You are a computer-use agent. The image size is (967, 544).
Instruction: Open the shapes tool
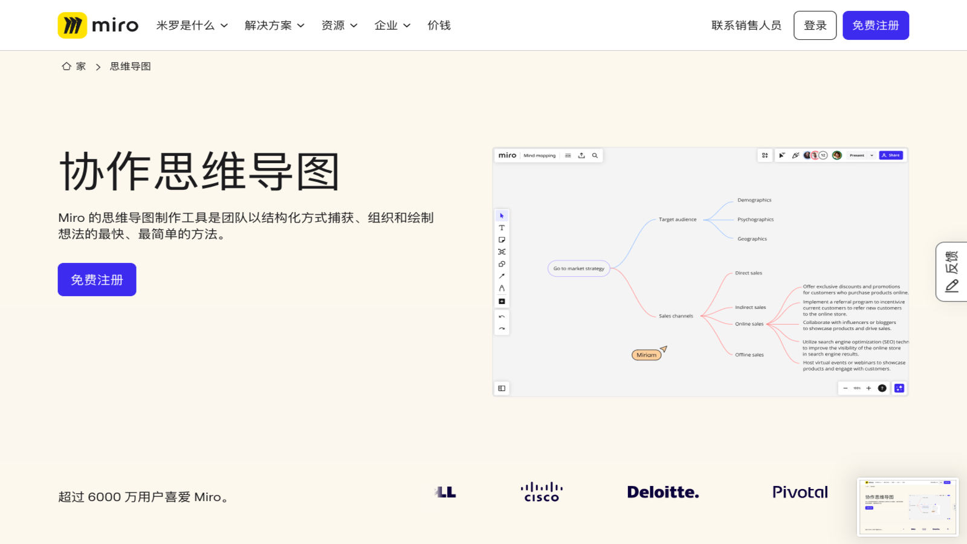click(x=502, y=264)
